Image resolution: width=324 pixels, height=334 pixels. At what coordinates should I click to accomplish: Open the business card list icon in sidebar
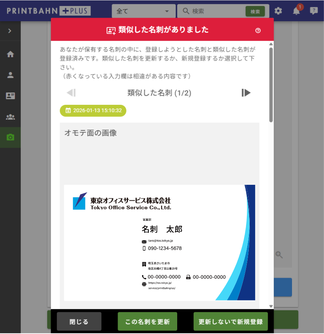[10, 95]
